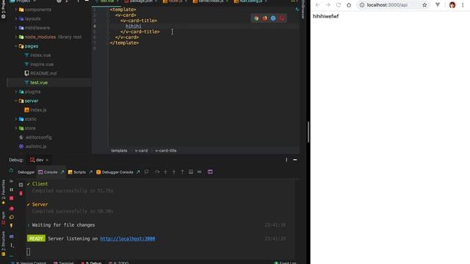Click the v-card-title breadcrumb
The height and width of the screenshot is (264, 470).
(166, 150)
